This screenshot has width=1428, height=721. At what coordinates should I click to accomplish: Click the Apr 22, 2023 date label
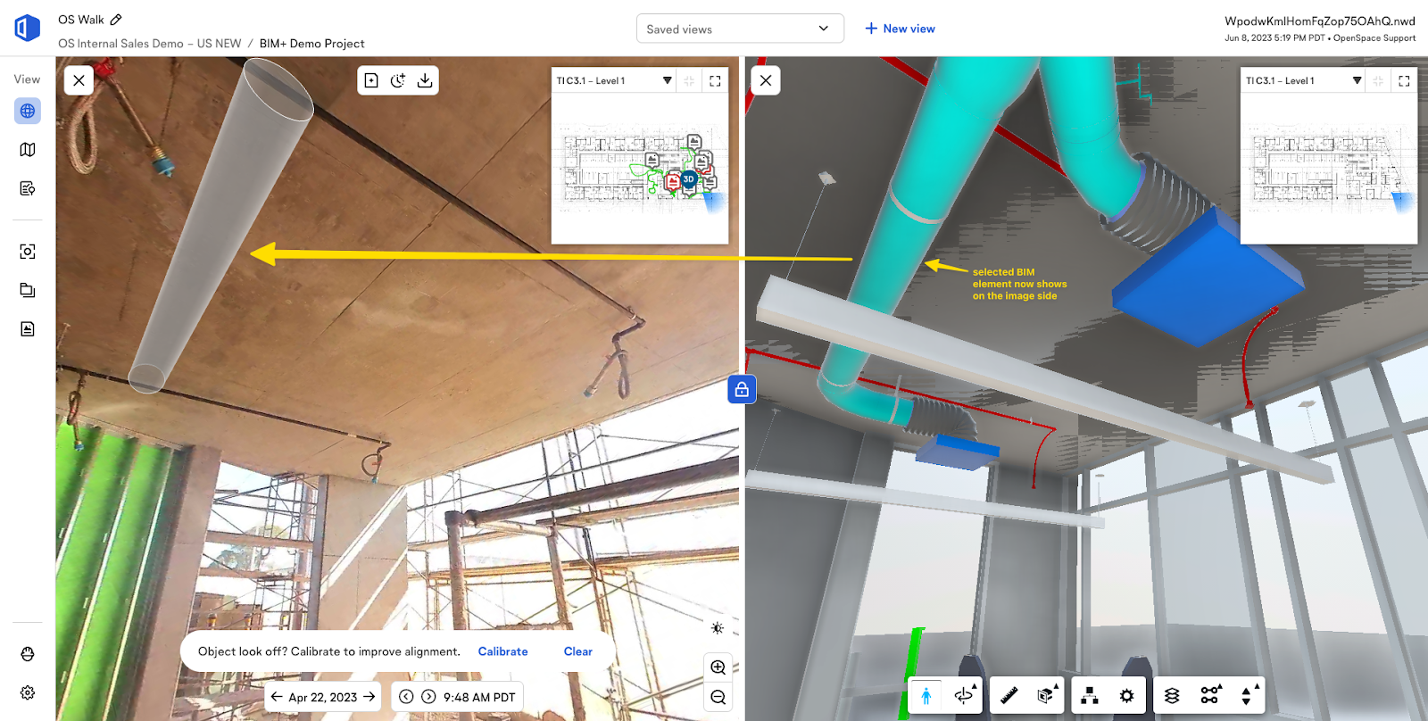(x=322, y=697)
